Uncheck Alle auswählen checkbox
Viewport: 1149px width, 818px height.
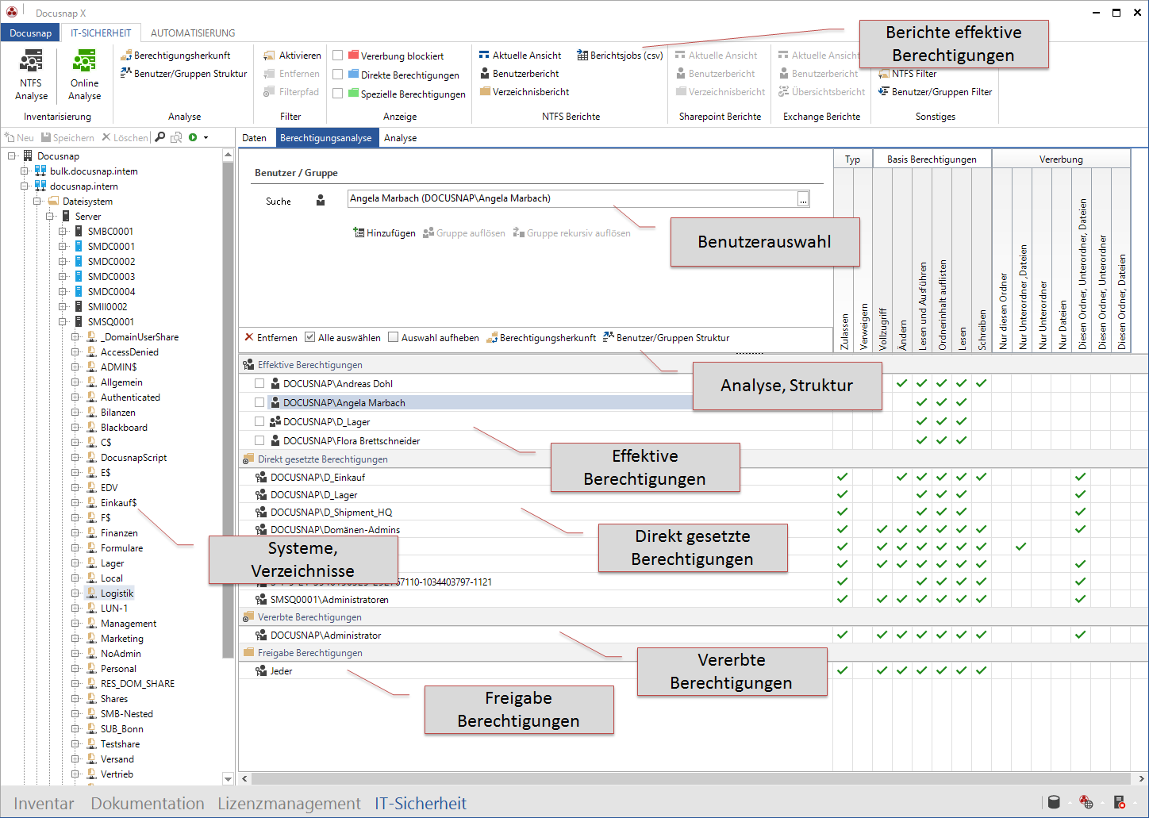[310, 337]
